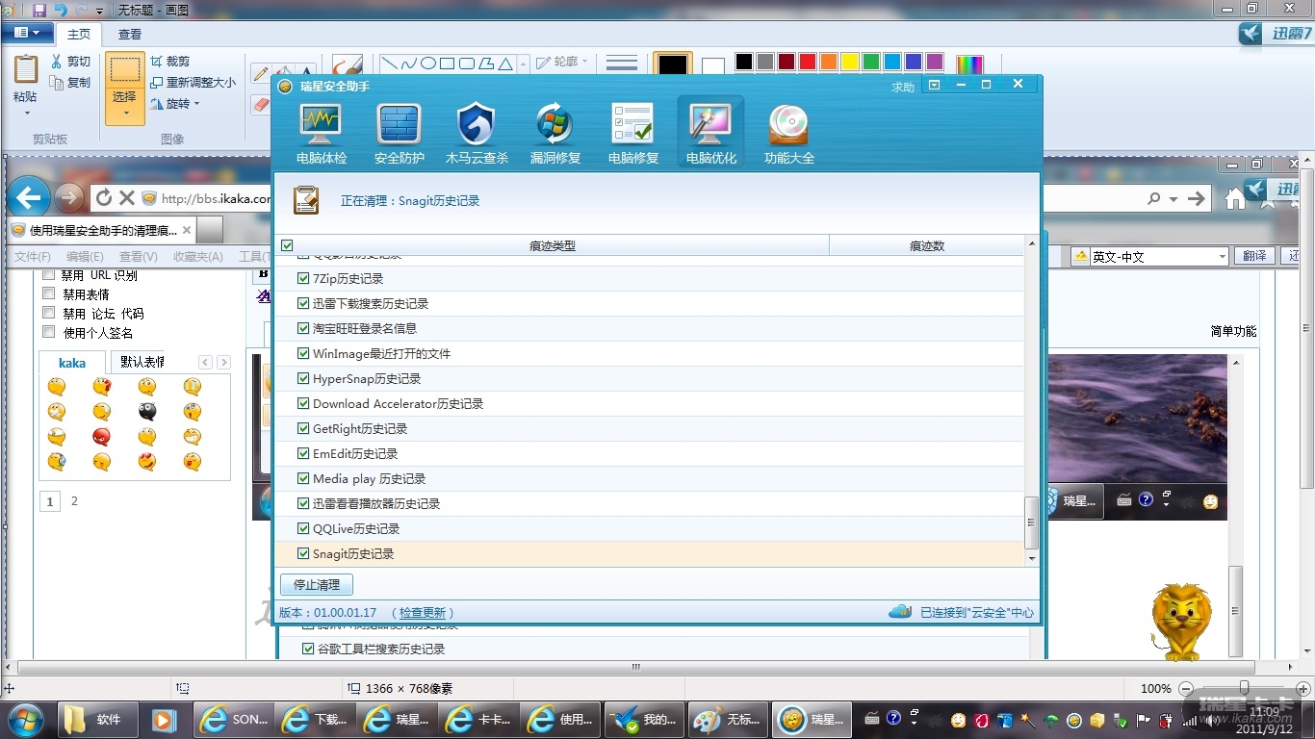1315x739 pixels.
Task: Open browser 收藏夹(A) menu
Action: tap(198, 257)
